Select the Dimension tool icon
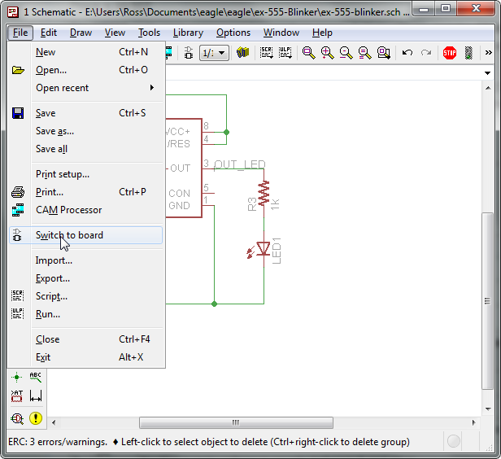Image resolution: width=501 pixels, height=459 pixels. (36, 396)
